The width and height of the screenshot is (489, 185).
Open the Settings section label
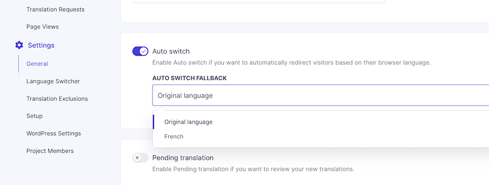[41, 45]
